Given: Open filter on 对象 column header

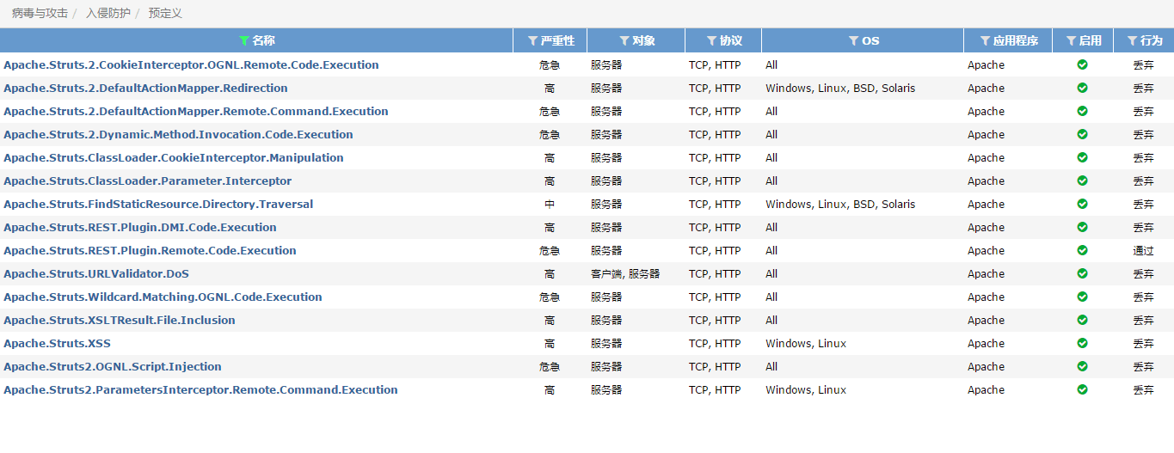Looking at the screenshot, I should [x=624, y=40].
